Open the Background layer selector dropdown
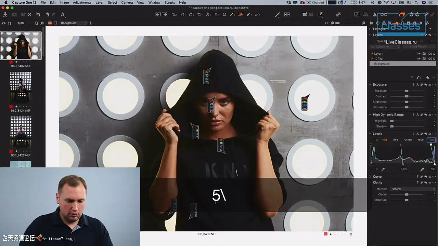Viewport: 438px width, 246px height. [x=74, y=23]
